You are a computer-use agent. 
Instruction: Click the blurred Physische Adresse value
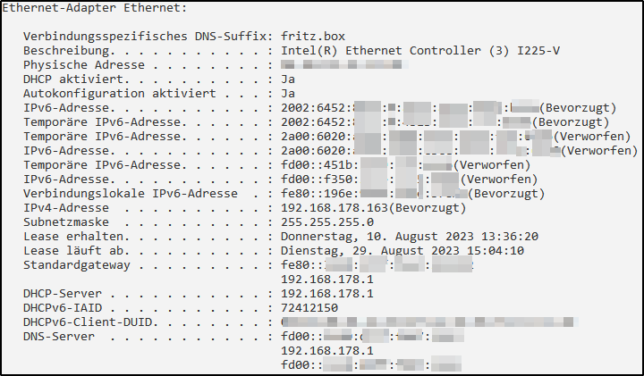[x=344, y=64]
